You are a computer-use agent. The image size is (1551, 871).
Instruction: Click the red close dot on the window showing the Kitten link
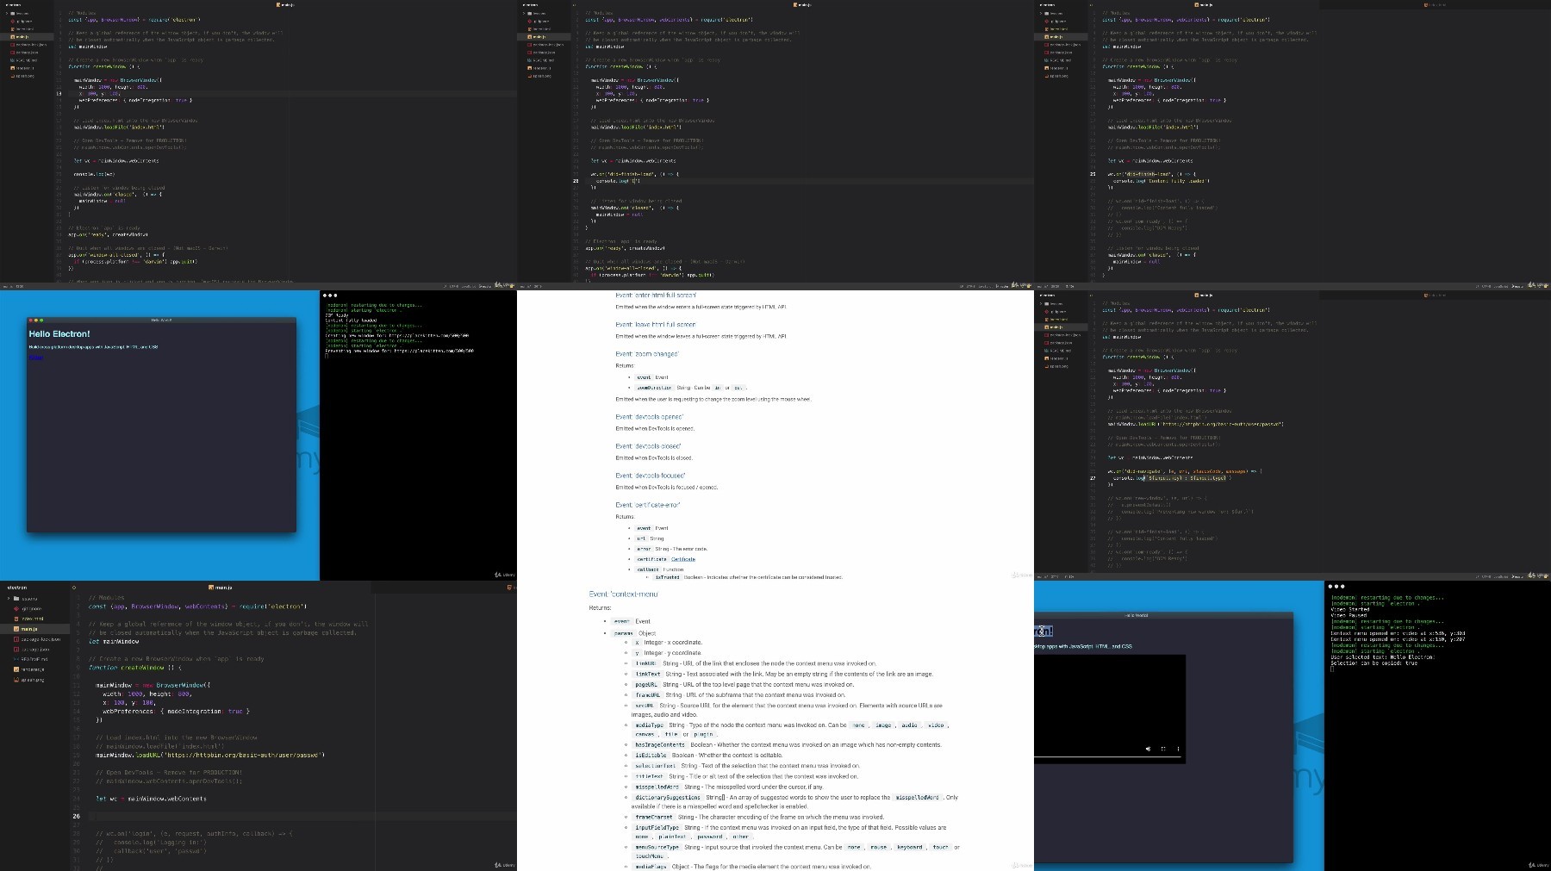coord(32,320)
